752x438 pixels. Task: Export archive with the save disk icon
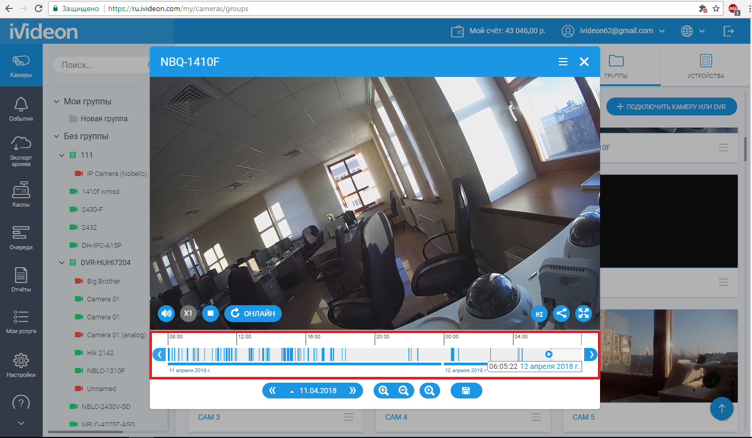pyautogui.click(x=467, y=391)
